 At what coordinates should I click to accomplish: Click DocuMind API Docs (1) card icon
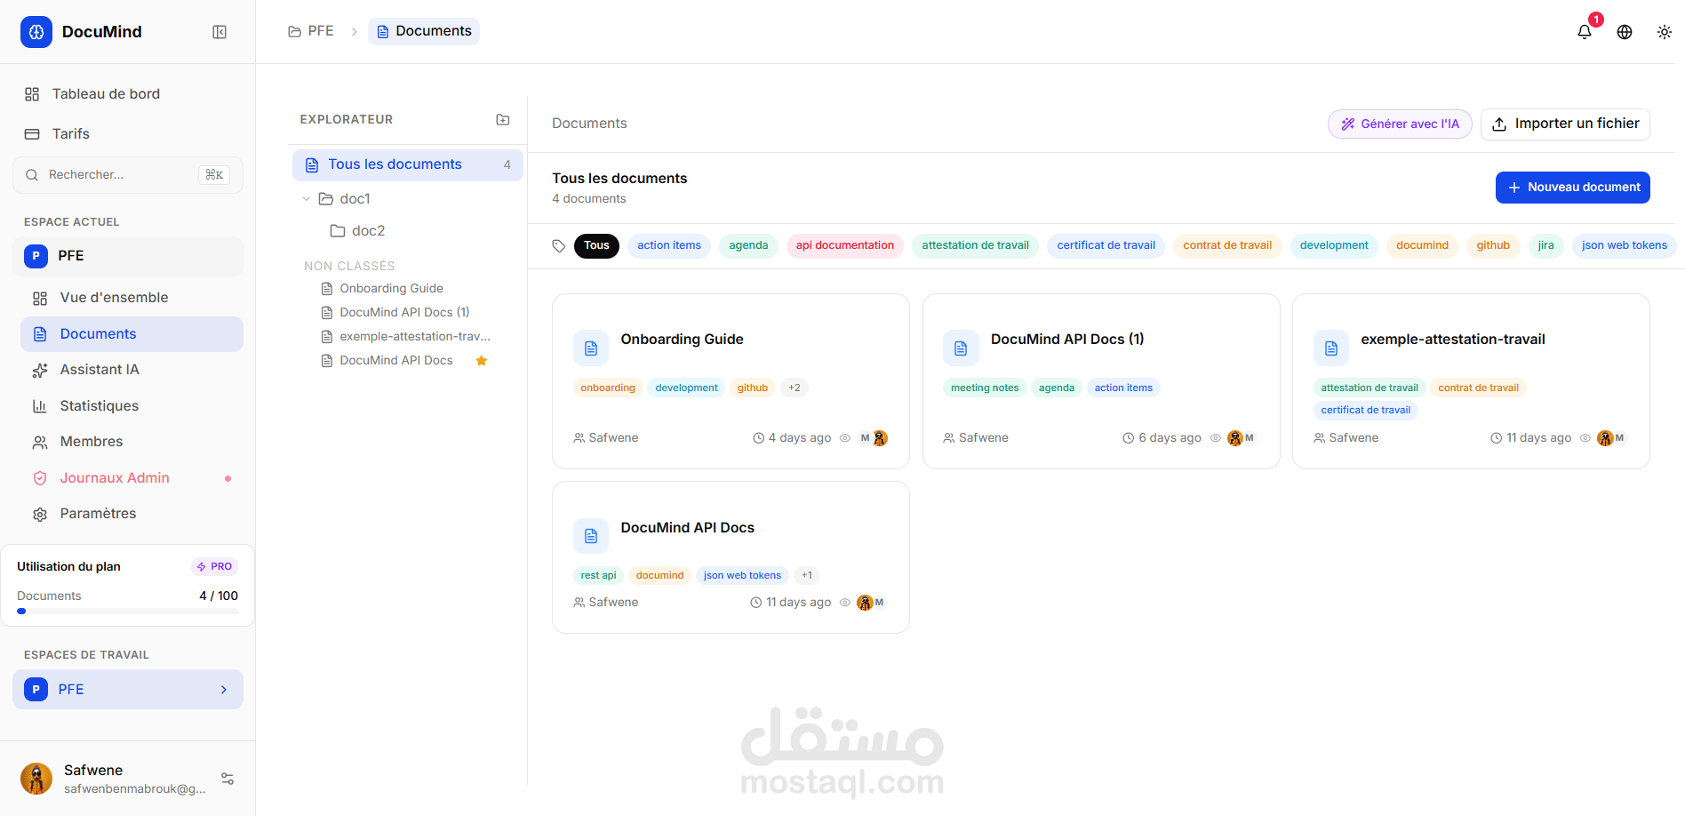click(x=961, y=348)
